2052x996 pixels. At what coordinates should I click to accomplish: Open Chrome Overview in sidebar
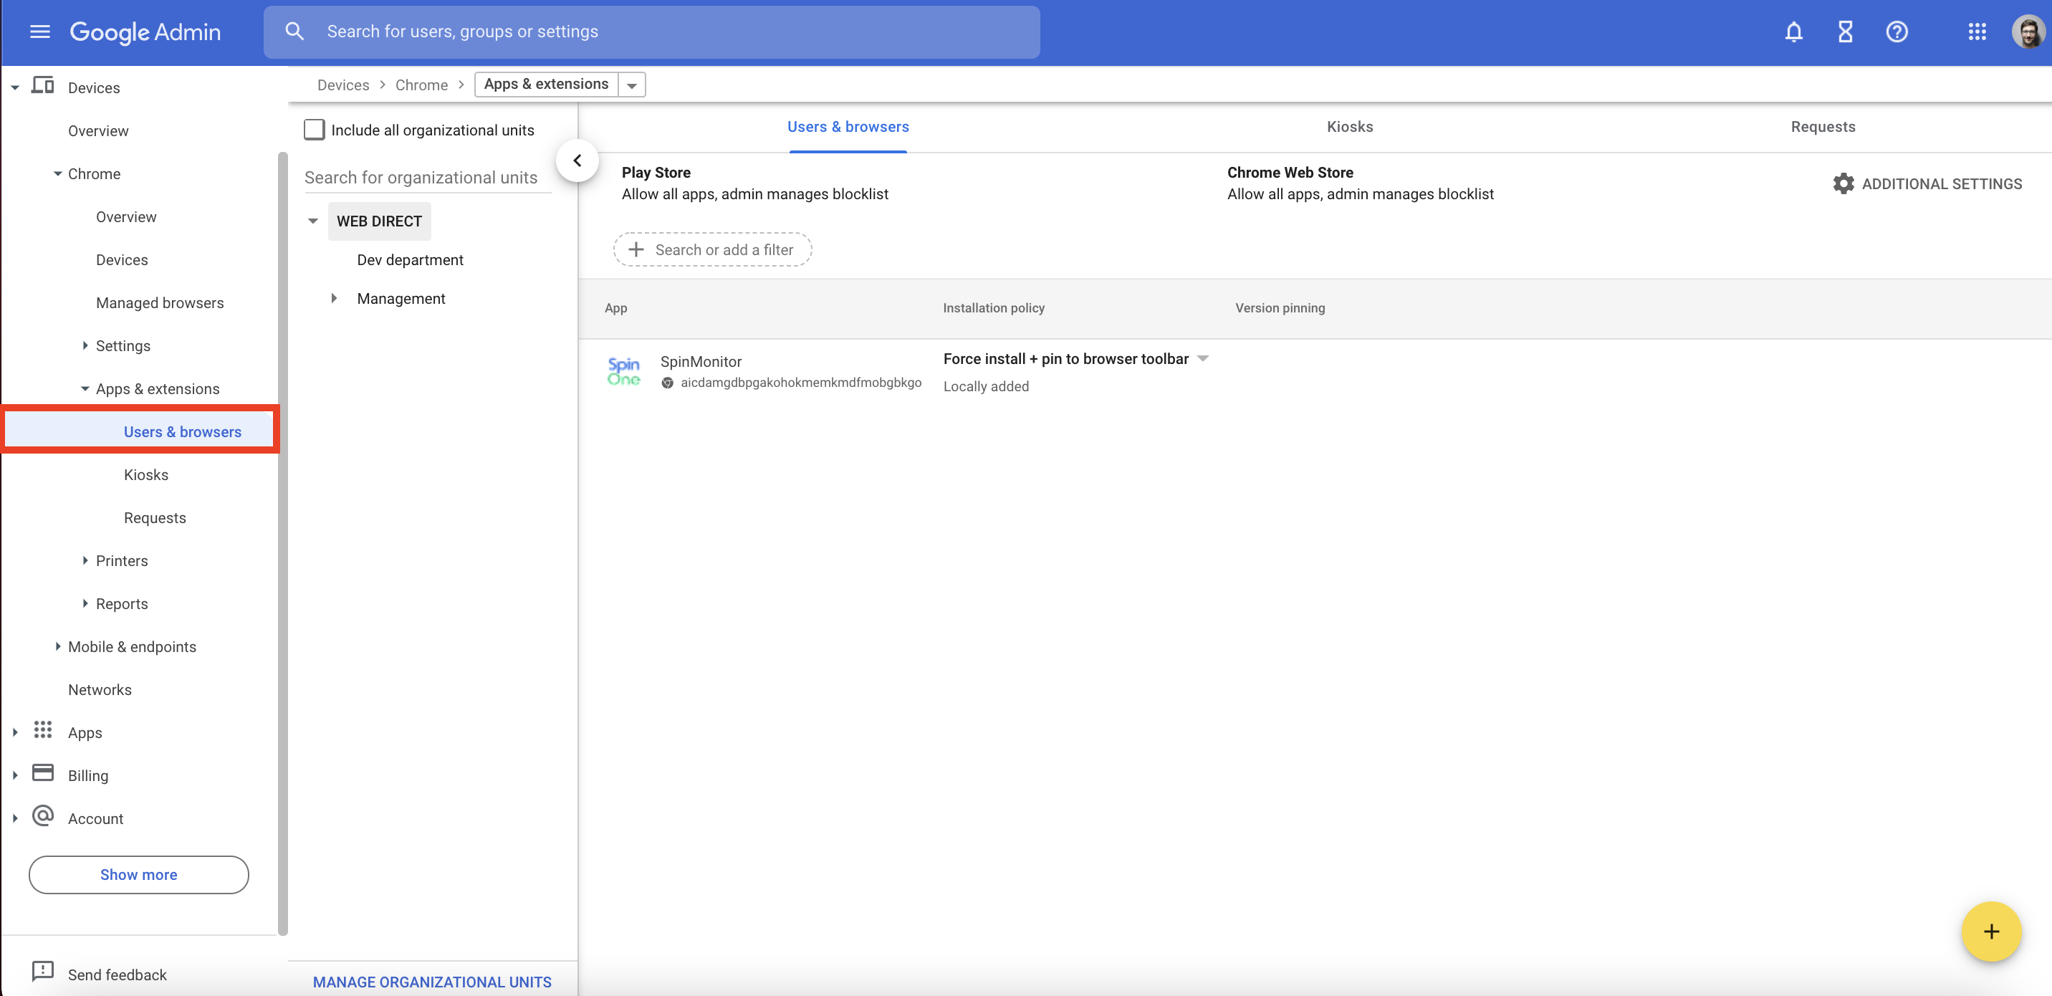[126, 216]
